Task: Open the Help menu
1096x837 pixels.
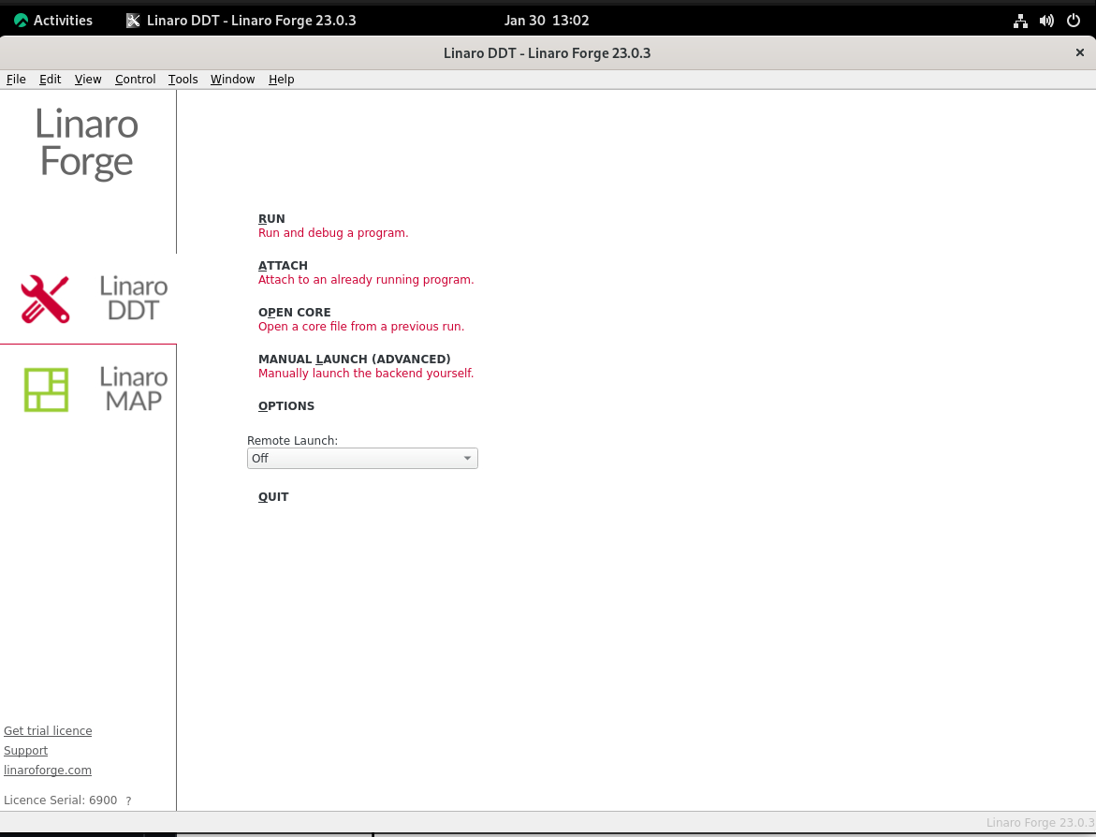Action: point(281,79)
